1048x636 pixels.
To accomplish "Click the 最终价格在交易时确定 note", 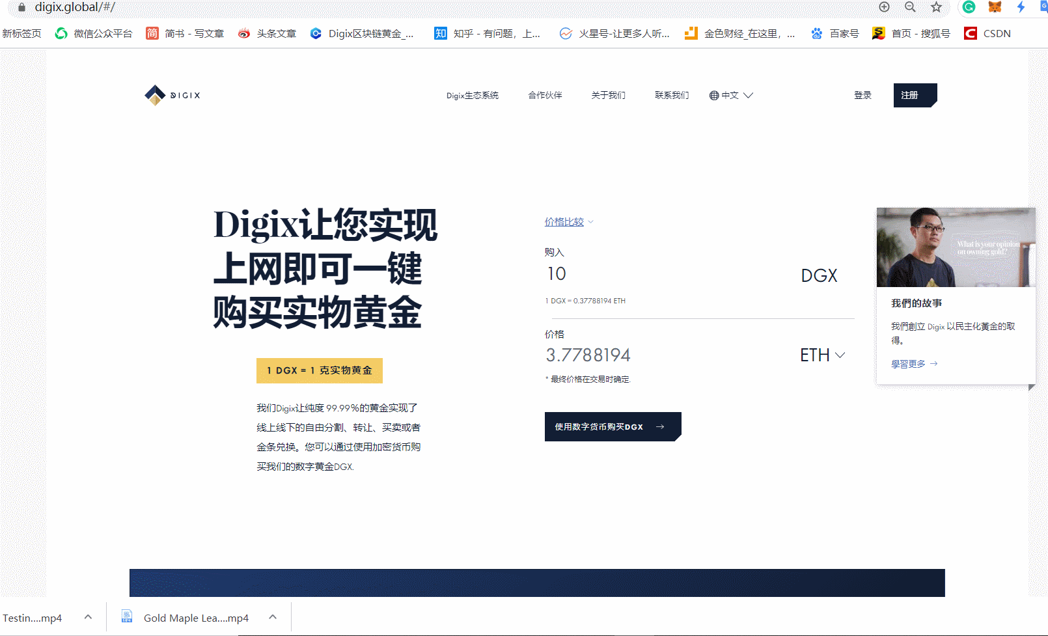I will point(588,380).
